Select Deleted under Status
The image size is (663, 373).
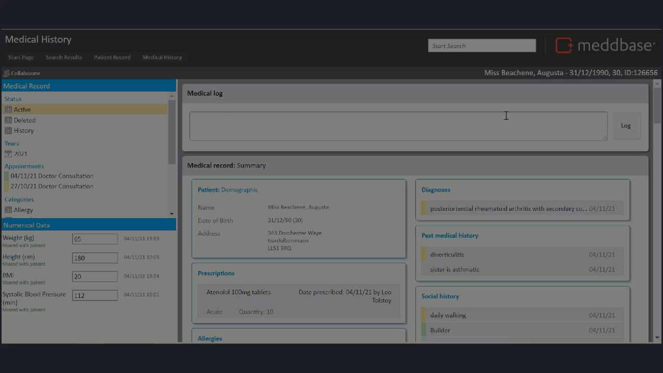(24, 120)
